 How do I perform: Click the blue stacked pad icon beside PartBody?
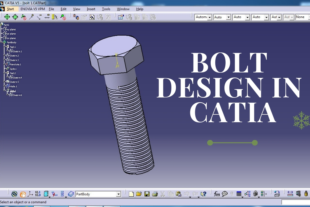click(71, 194)
